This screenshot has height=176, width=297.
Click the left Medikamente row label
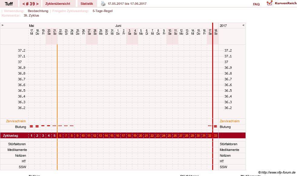click(x=17, y=150)
